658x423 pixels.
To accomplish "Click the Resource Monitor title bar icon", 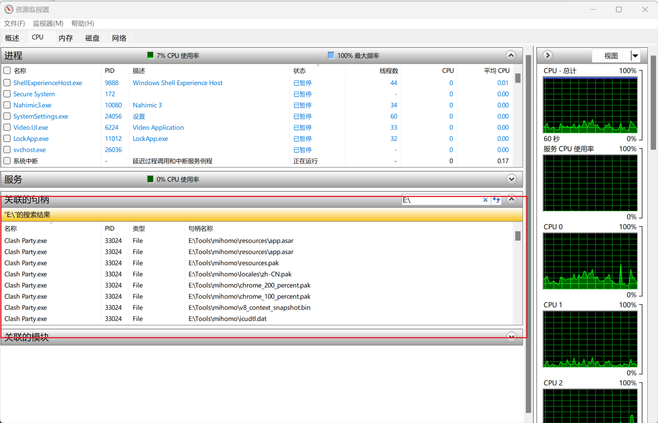I will (9, 9).
